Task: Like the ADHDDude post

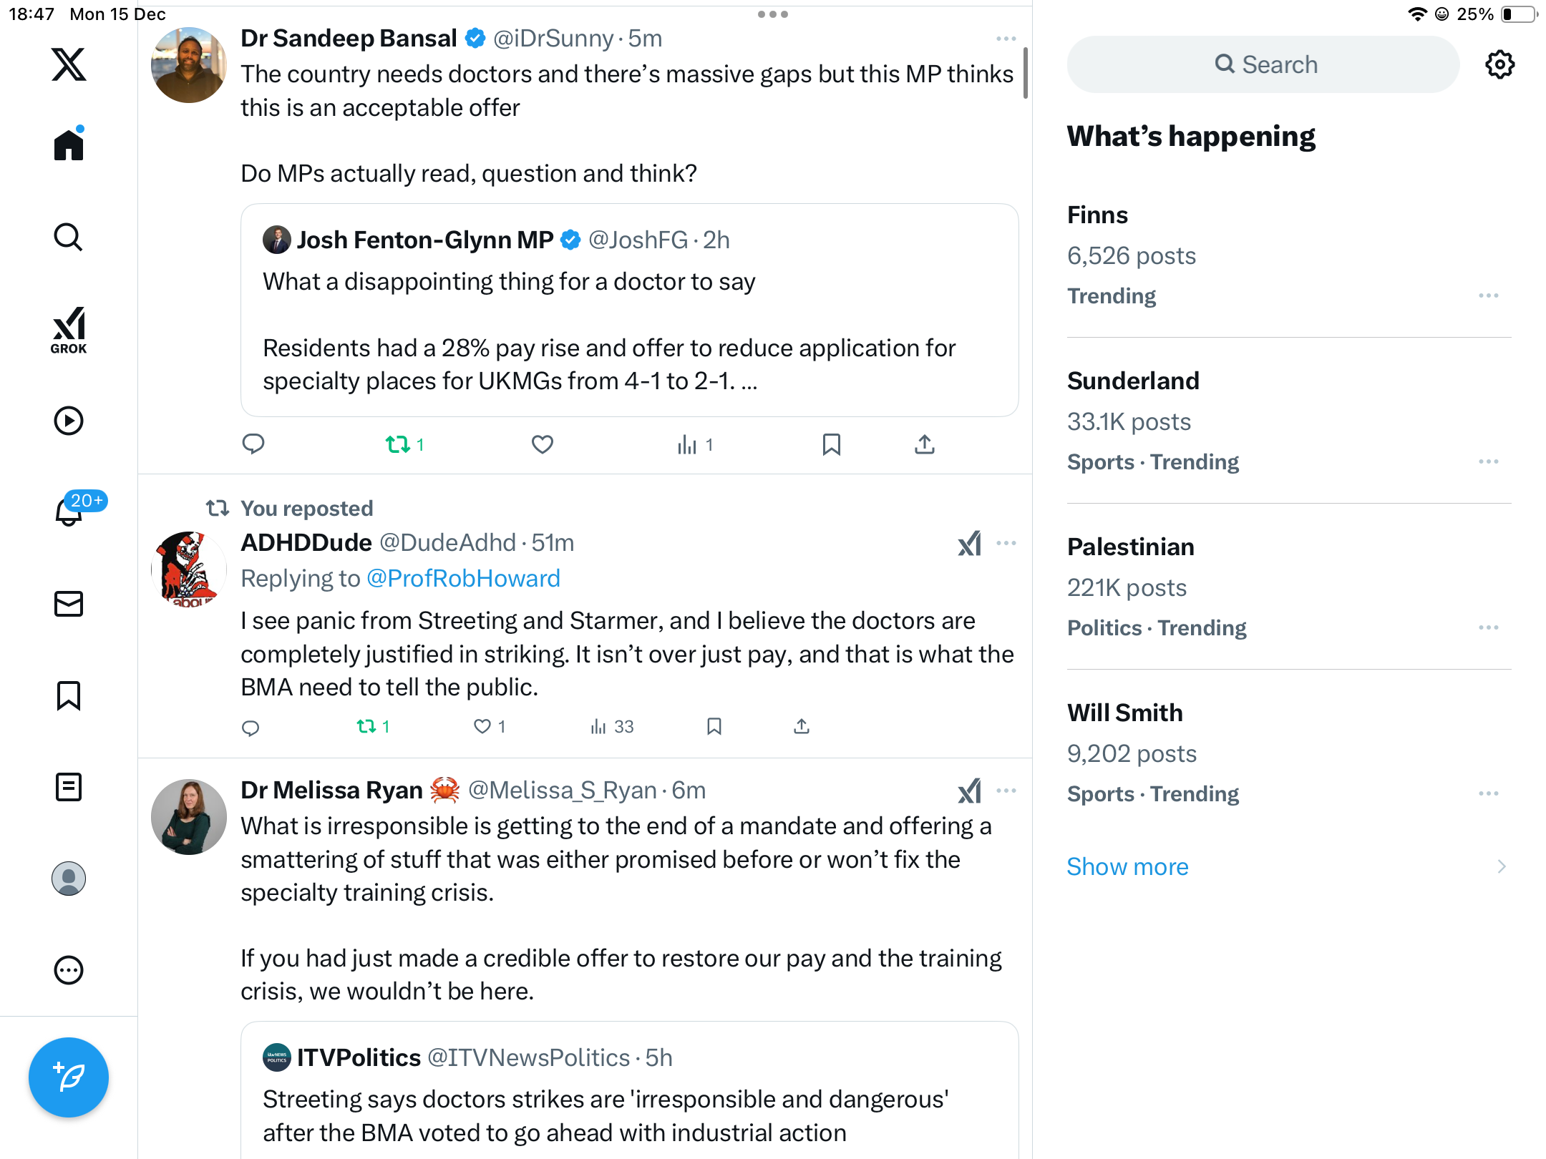Action: (x=483, y=726)
